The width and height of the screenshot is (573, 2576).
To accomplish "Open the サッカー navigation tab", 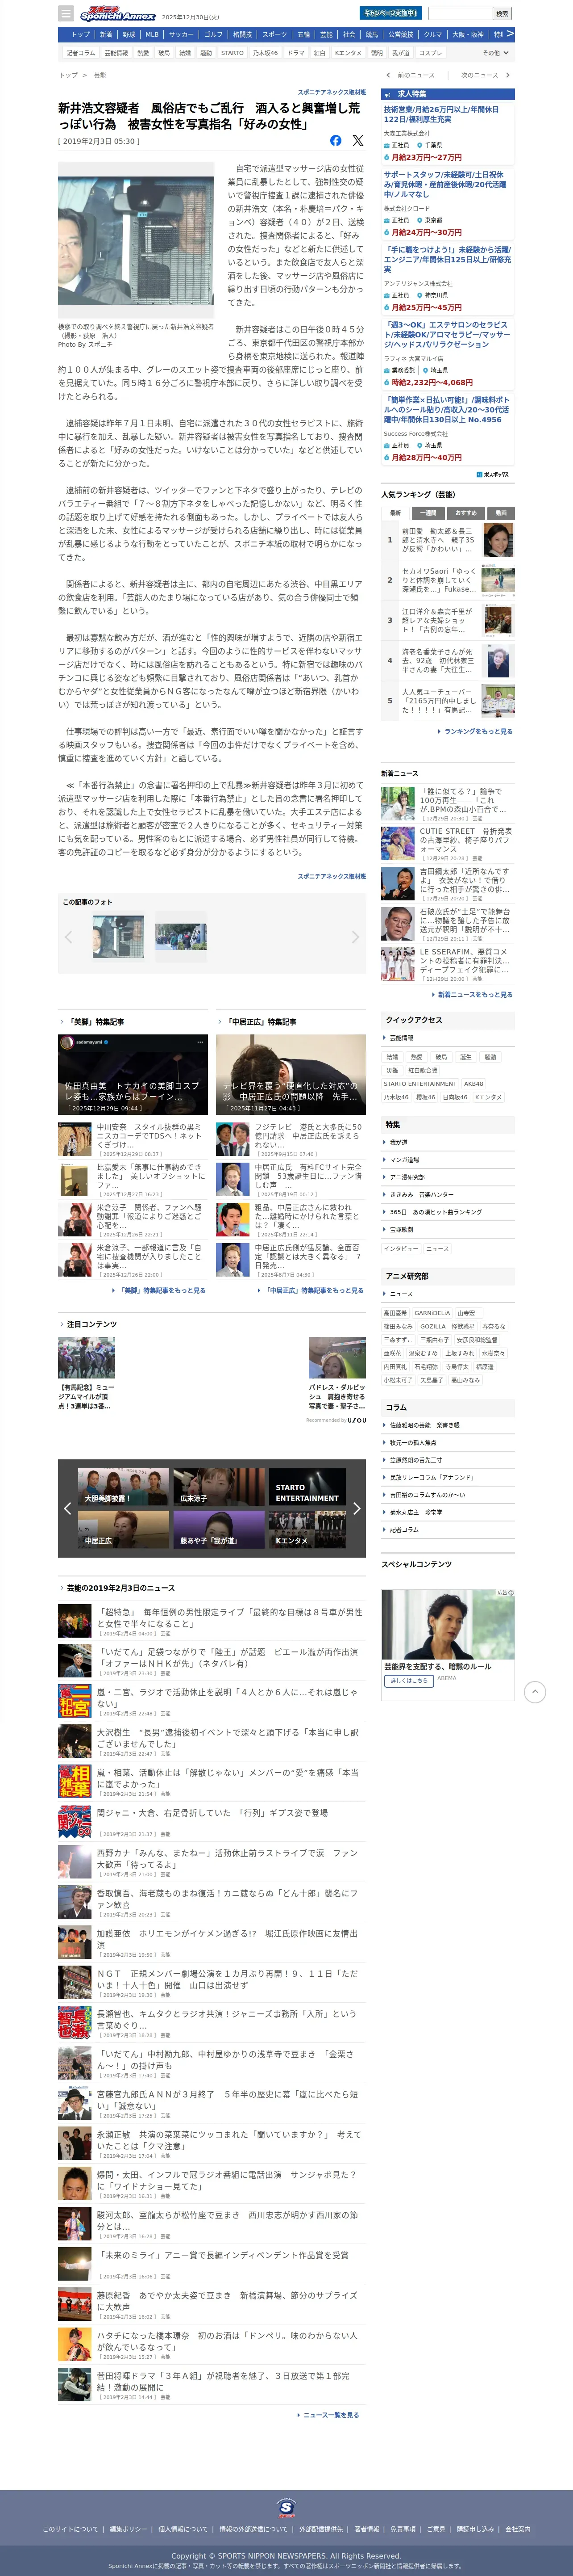I will (182, 34).
